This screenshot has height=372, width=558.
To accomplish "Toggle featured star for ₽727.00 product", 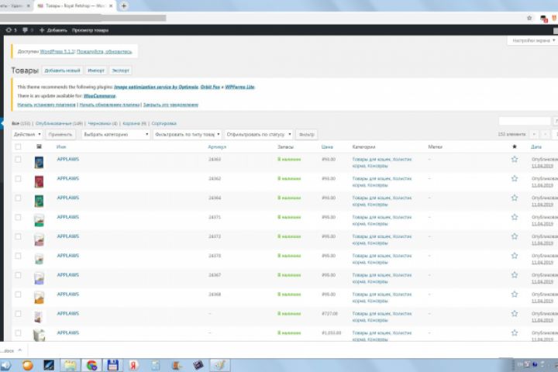I will tap(515, 313).
